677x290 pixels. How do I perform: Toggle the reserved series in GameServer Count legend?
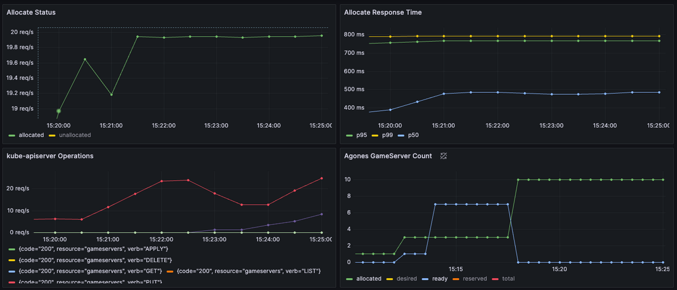point(476,278)
